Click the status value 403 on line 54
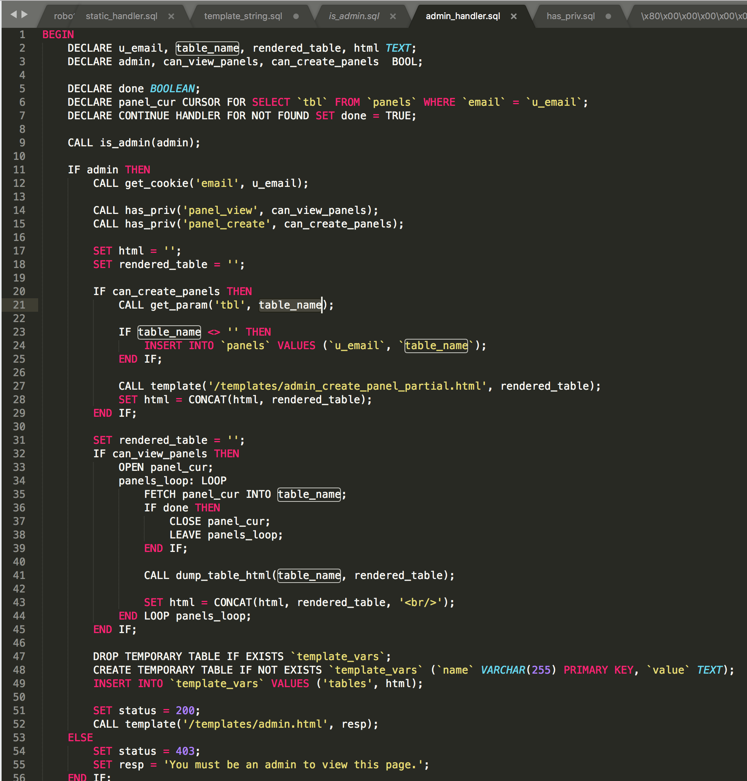747x781 pixels. click(x=185, y=751)
